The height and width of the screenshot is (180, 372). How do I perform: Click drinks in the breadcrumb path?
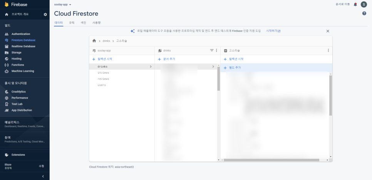tap(106, 41)
